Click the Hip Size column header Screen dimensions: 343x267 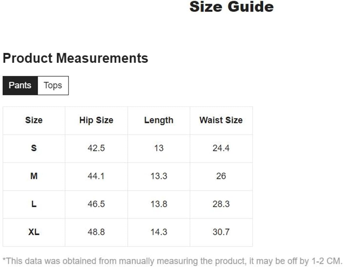click(x=96, y=120)
